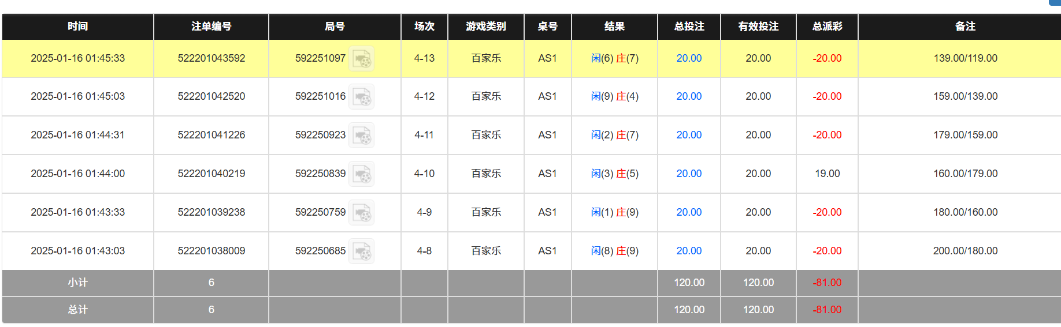The width and height of the screenshot is (1061, 327).
Task: Click payout 19.00 in row 4-10
Action: point(827,174)
